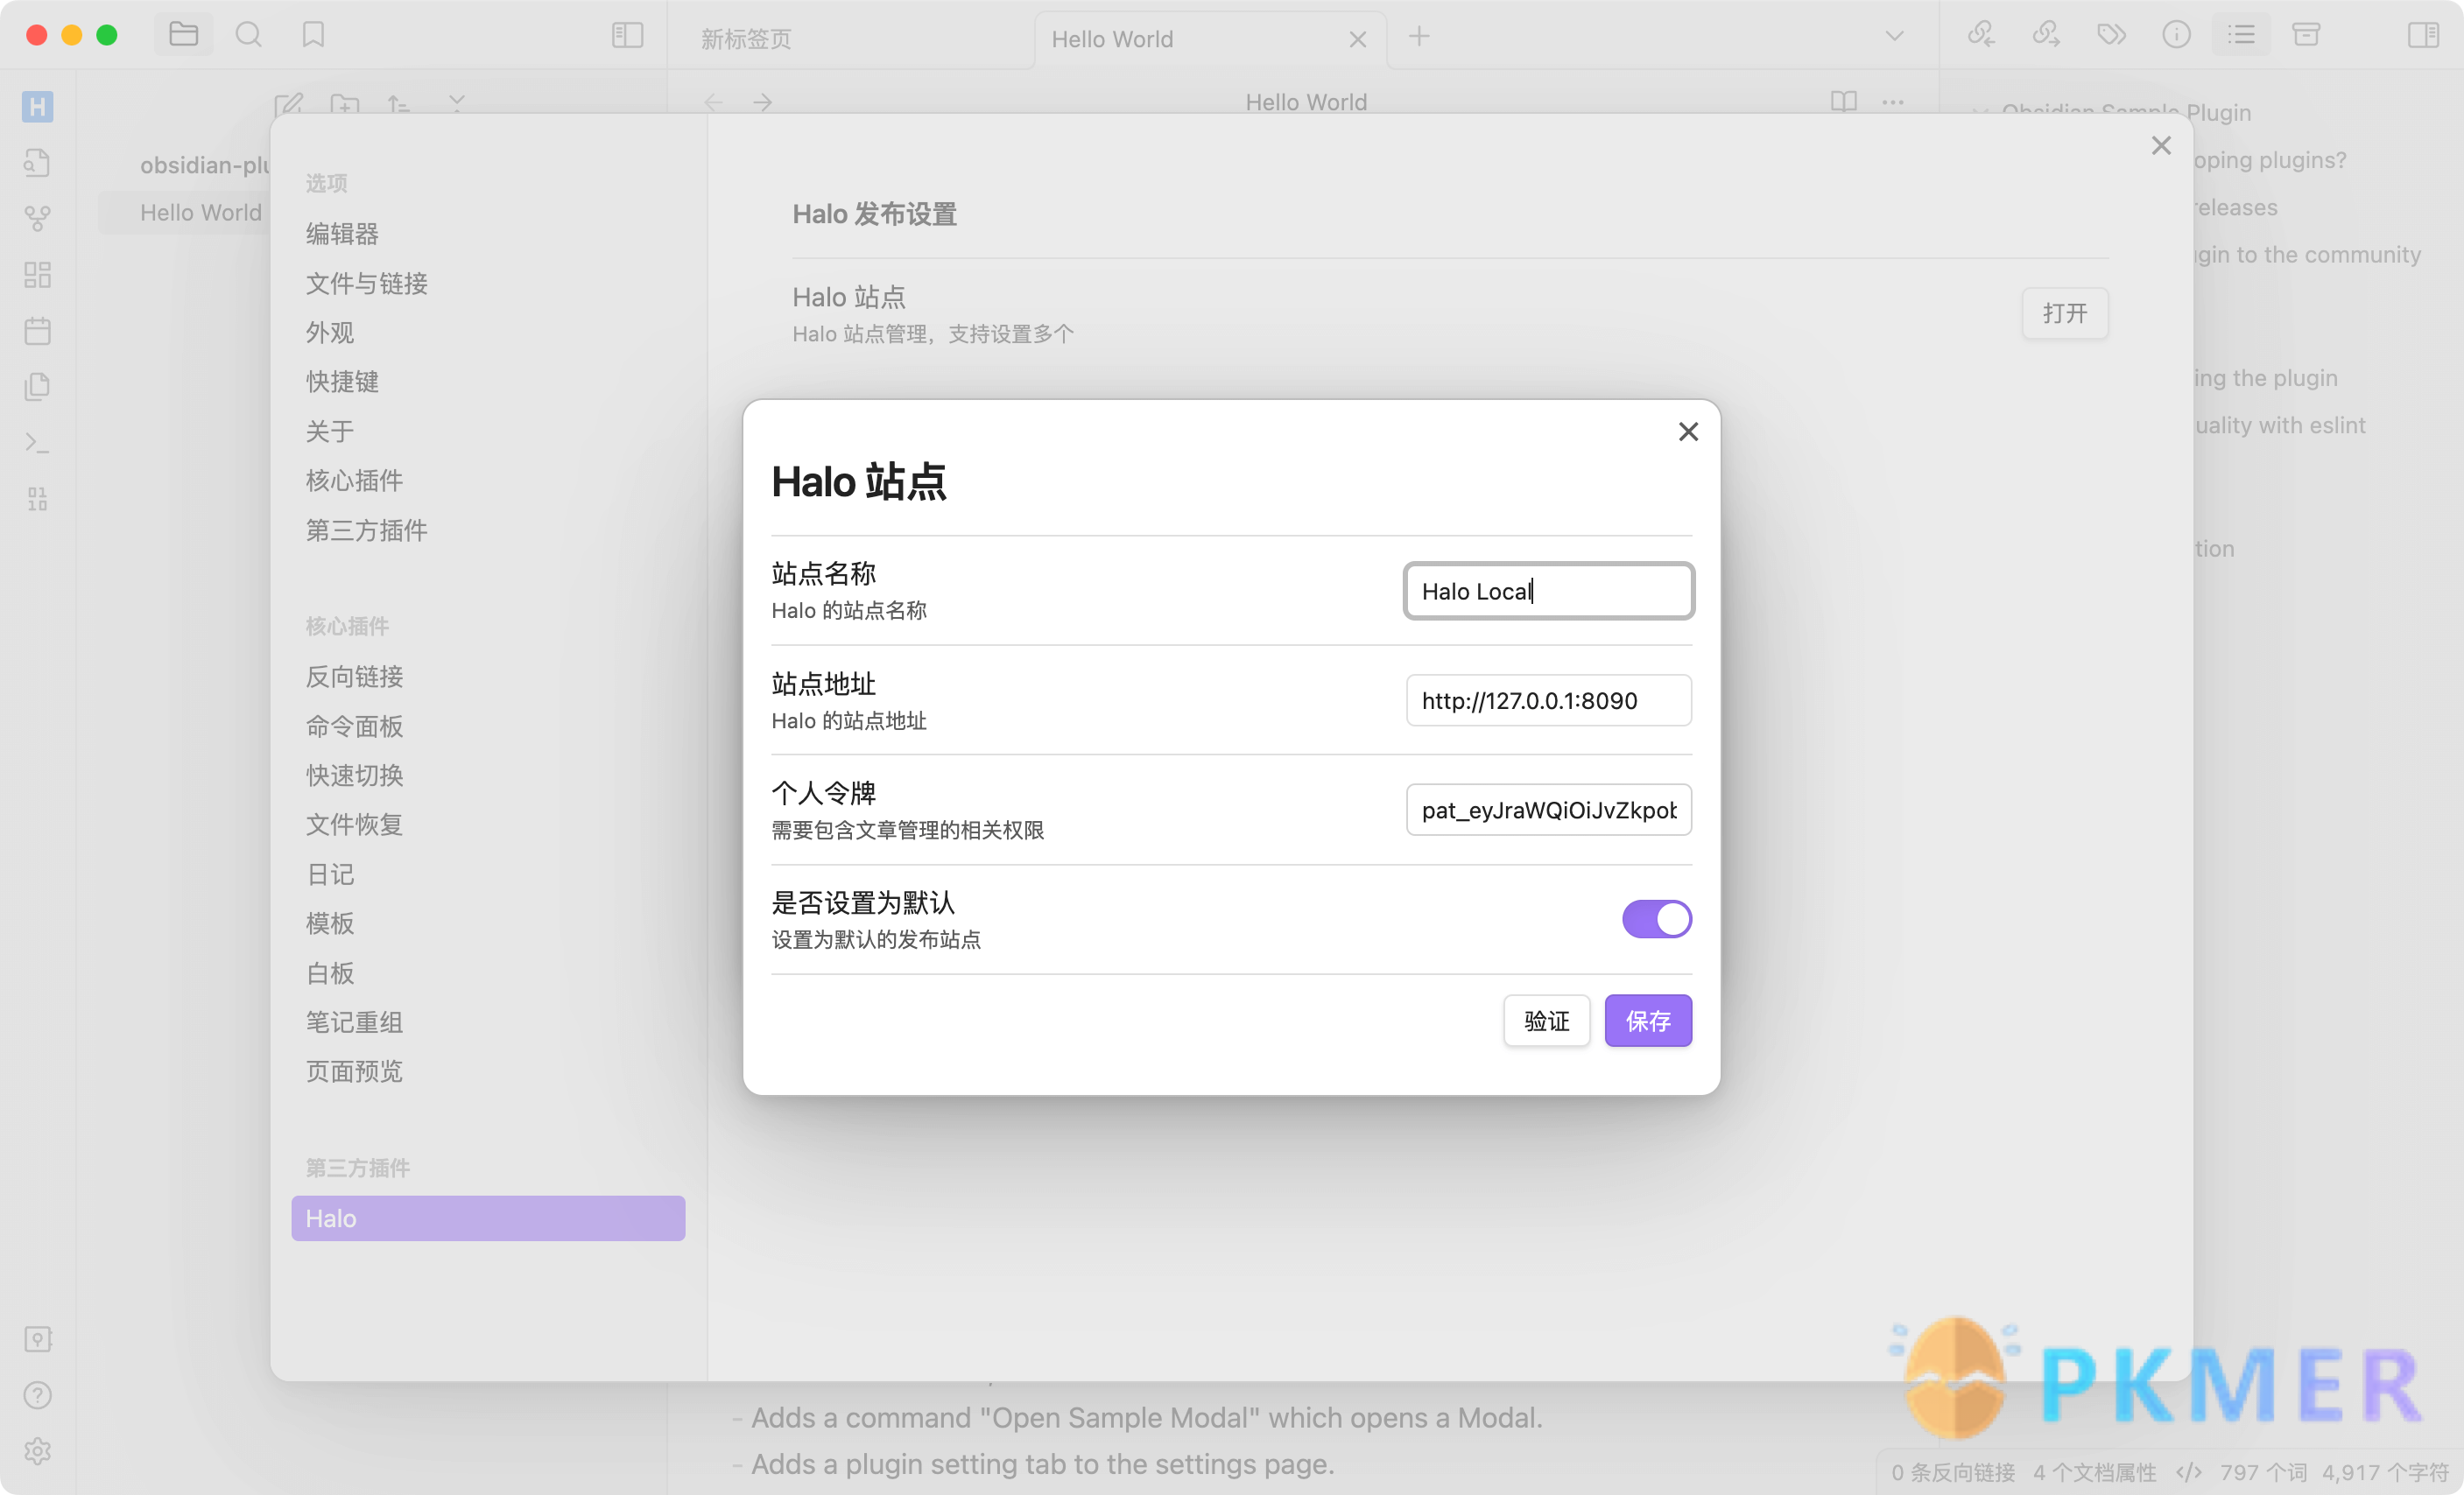This screenshot has width=2464, height=1495.
Task: Switch to reading view book icon
Action: 1844,102
